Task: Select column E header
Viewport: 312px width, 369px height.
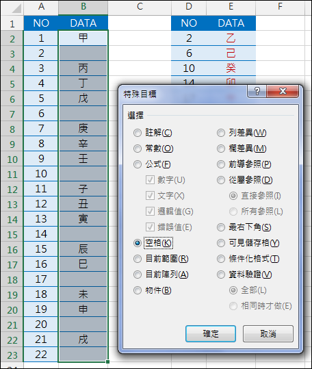Action: [x=231, y=7]
